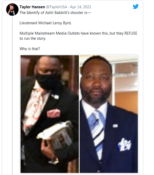This screenshot has width=154, height=175.
Task: Click the white-blue pocket square in right photo
Action: tap(124, 145)
